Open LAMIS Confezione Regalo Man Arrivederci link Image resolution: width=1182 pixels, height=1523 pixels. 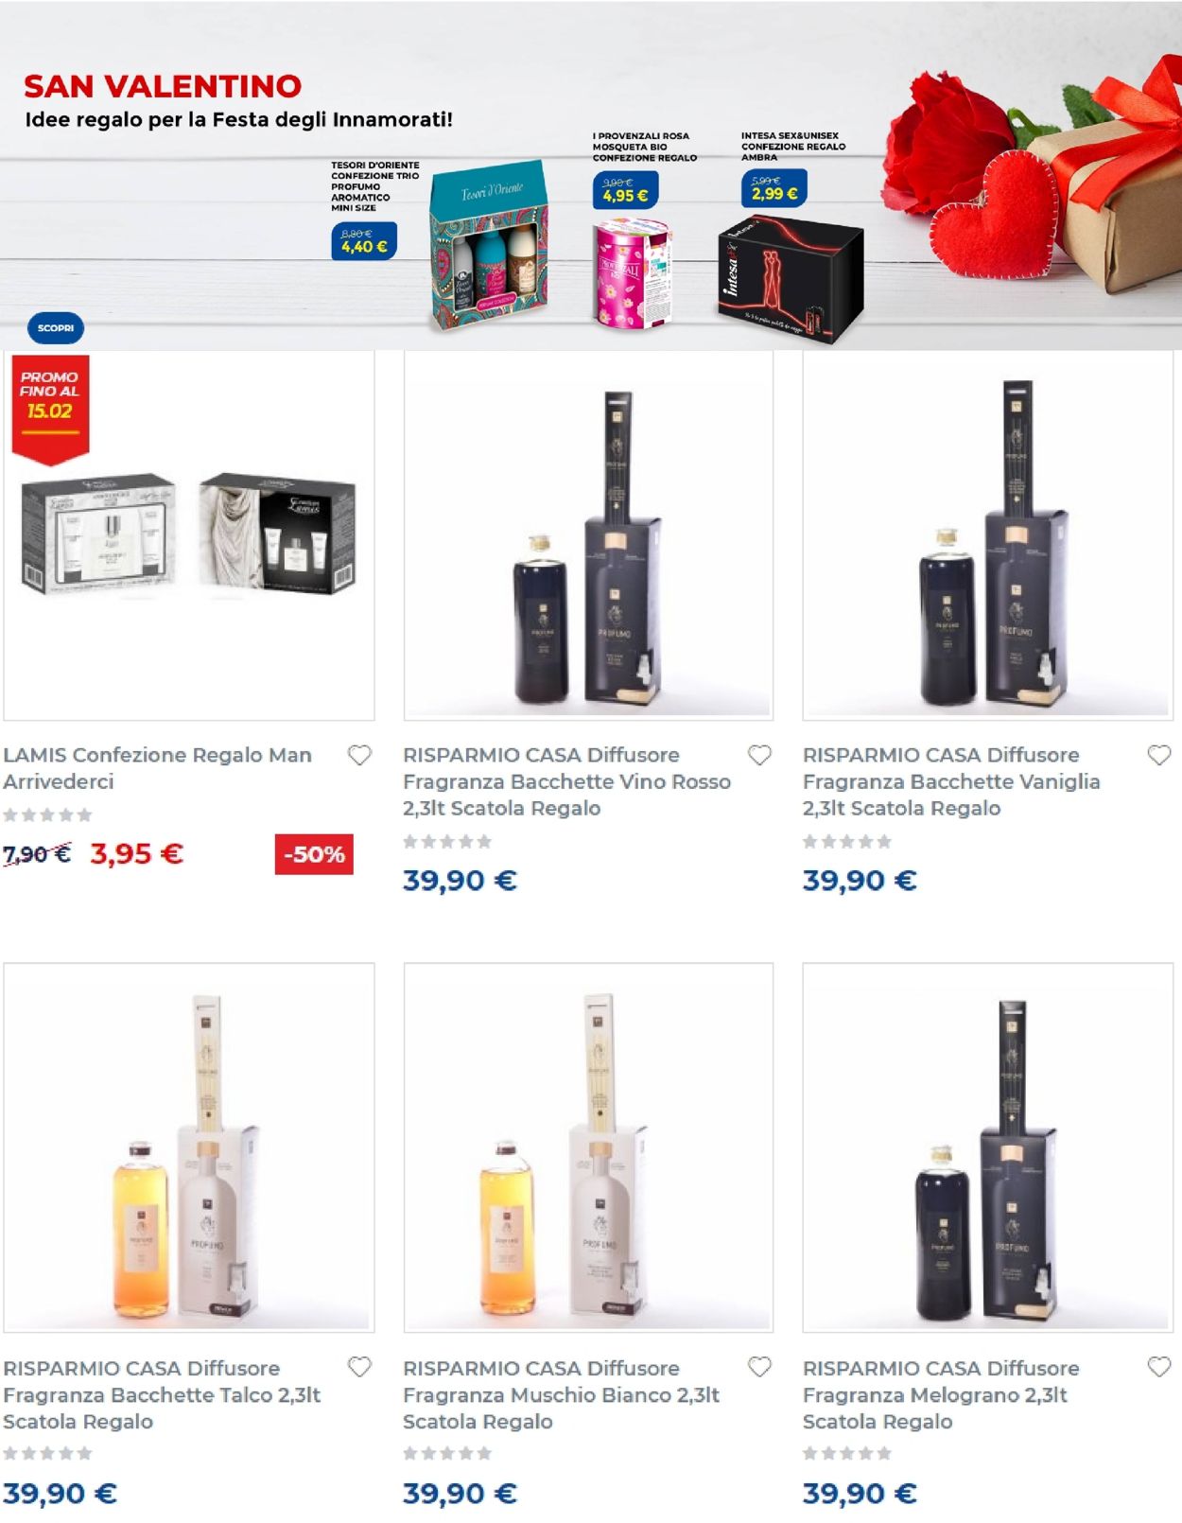[158, 768]
